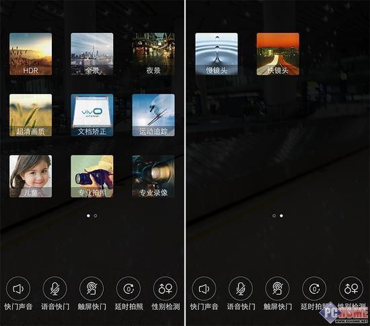The image size is (370, 326).
Task: Choose the 夜景 night scene mode
Action: pos(153,54)
